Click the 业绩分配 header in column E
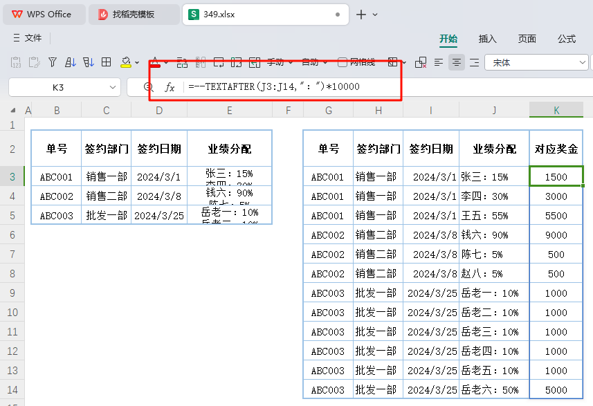Screen dimensions: 593x406 229,149
